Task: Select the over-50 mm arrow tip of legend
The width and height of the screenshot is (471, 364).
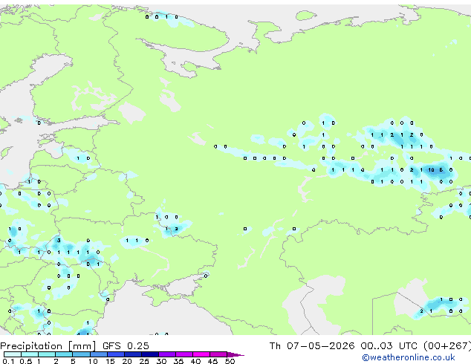Action: pos(235,354)
